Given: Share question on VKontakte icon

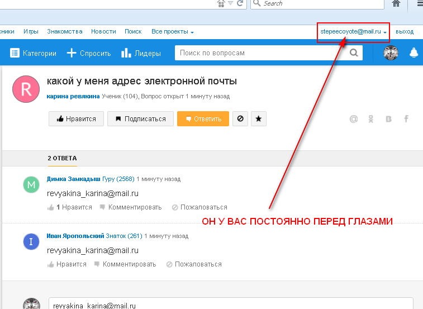Looking at the screenshot, I should [x=388, y=119].
